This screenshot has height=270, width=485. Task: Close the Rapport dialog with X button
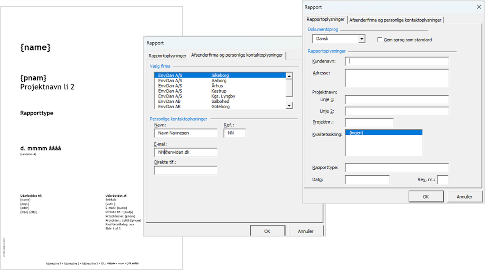(479, 7)
